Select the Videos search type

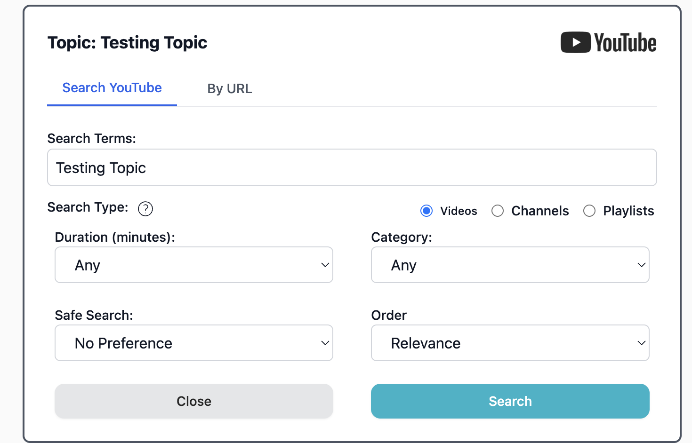pos(426,211)
